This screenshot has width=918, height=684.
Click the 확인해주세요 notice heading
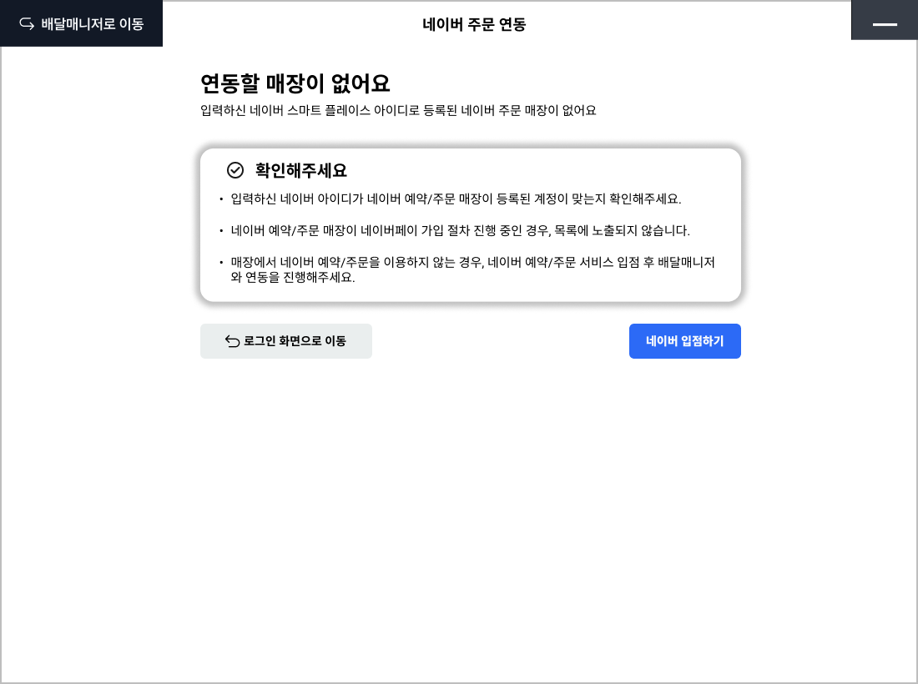(x=300, y=170)
